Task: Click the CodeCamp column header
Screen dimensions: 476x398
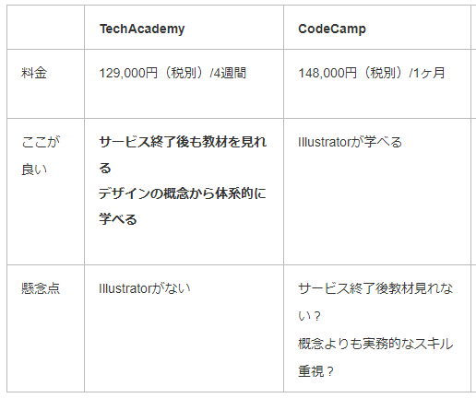Action: pos(332,29)
